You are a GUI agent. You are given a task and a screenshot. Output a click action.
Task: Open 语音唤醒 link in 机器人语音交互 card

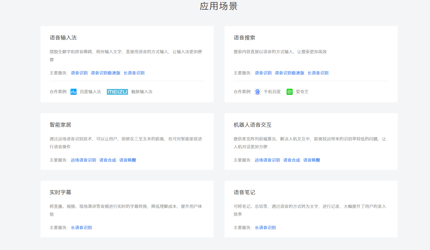pos(312,160)
